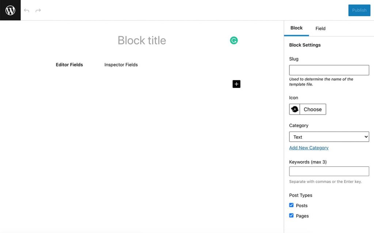The image size is (374, 233).
Task: Uncheck the Posts post type checkbox
Action: click(x=291, y=205)
